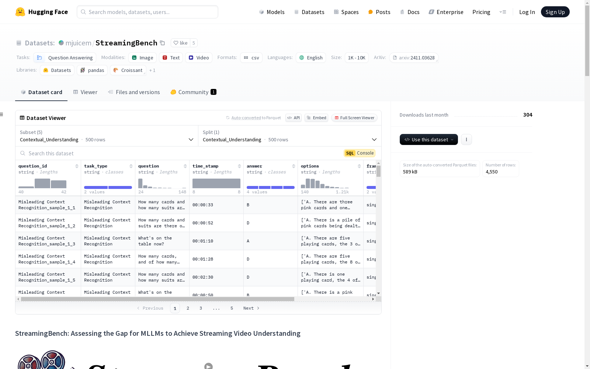
Task: Sort by task_type column
Action: pos(131,166)
